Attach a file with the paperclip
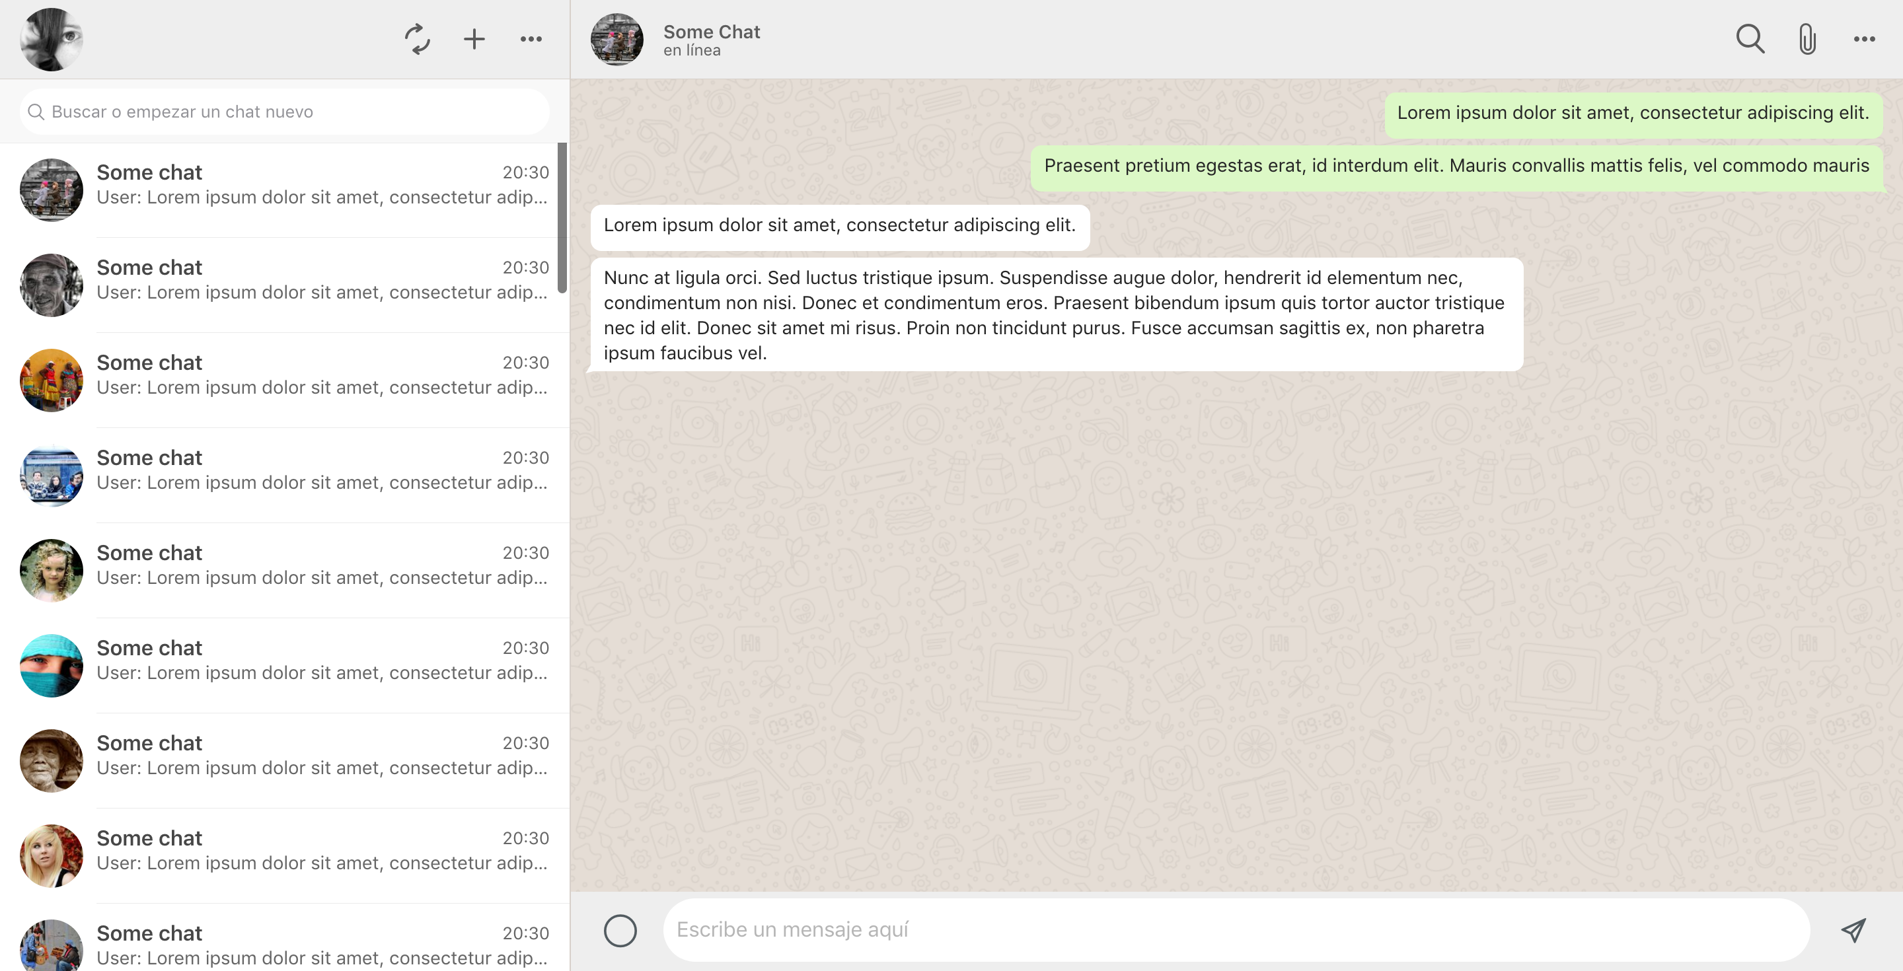This screenshot has width=1903, height=971. (1807, 39)
